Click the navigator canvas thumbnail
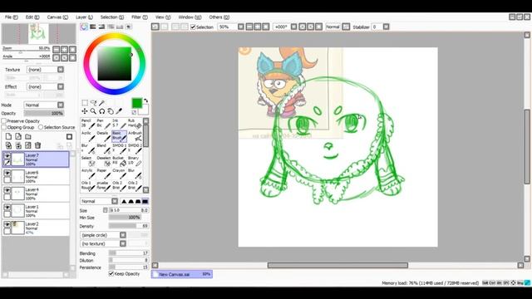Viewport: 532px width, 299px height. pyautogui.click(x=38, y=34)
